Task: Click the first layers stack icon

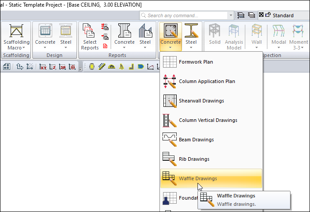Action: point(241,15)
